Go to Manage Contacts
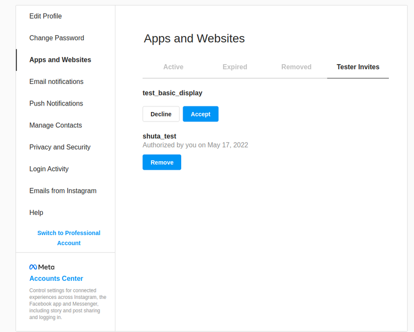 tap(55, 125)
